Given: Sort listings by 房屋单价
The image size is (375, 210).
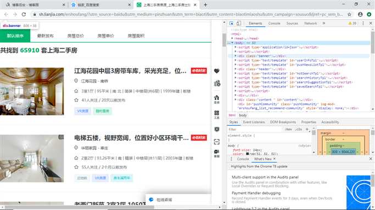Looking at the screenshot, I should [106, 36].
